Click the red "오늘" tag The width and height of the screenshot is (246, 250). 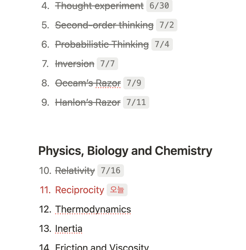click(x=117, y=190)
